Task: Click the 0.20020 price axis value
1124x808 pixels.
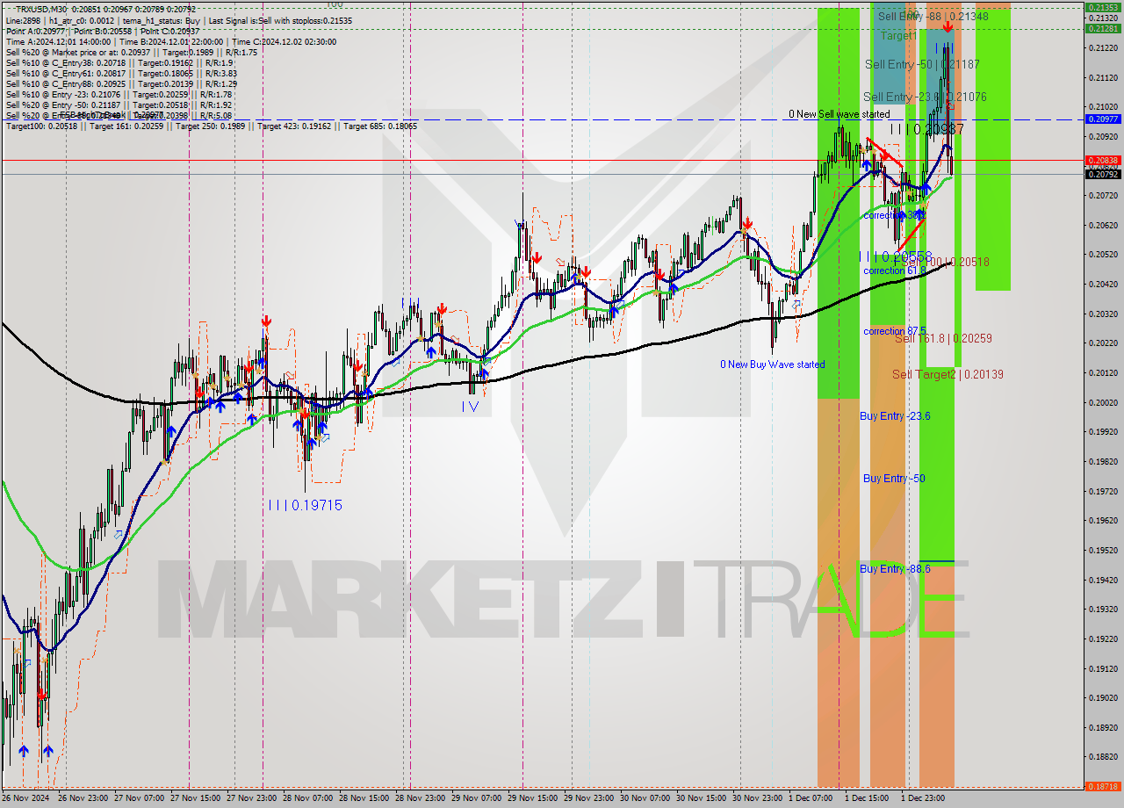Action: pos(1104,402)
